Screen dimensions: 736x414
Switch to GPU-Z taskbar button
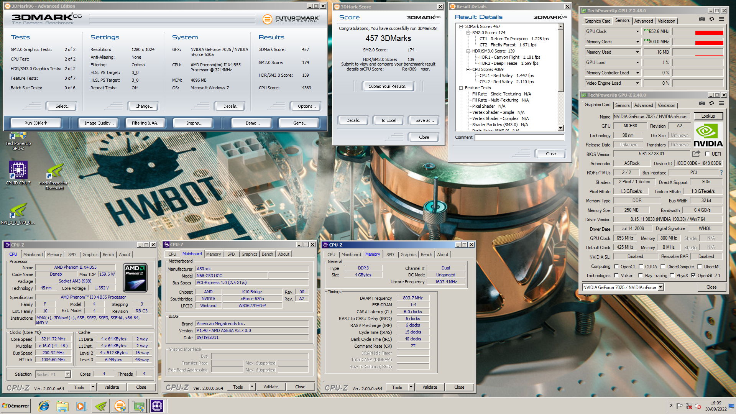click(x=138, y=406)
